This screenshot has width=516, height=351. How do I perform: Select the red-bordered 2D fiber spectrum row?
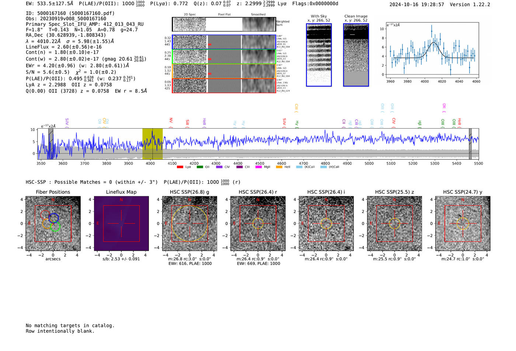coord(224,85)
